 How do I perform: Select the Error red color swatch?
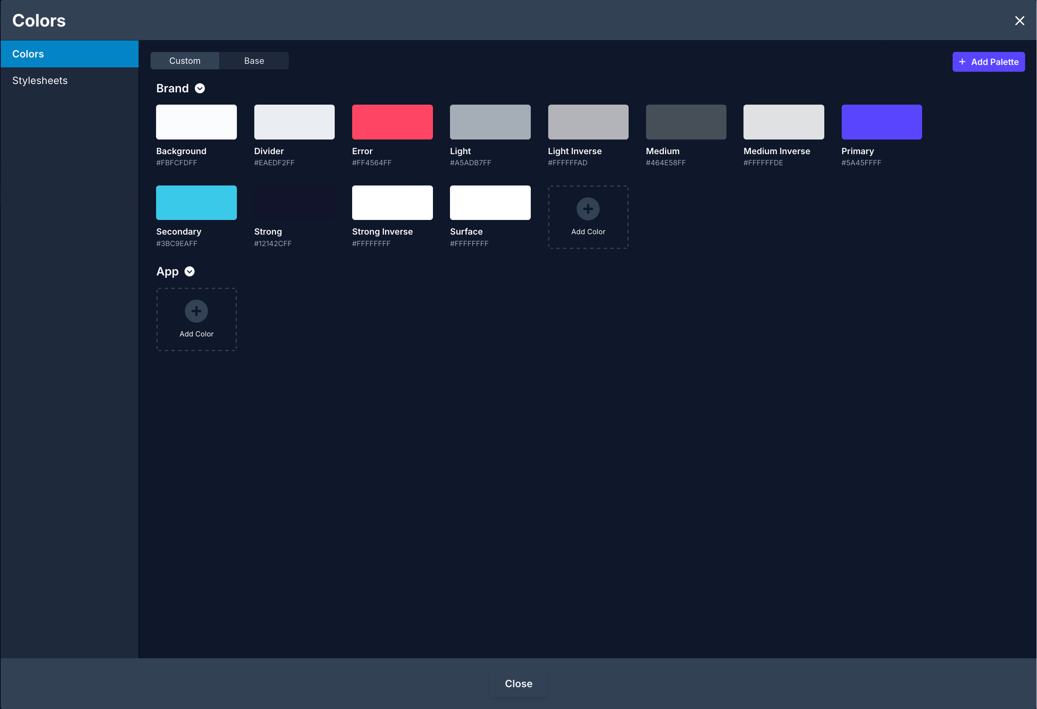coord(392,122)
